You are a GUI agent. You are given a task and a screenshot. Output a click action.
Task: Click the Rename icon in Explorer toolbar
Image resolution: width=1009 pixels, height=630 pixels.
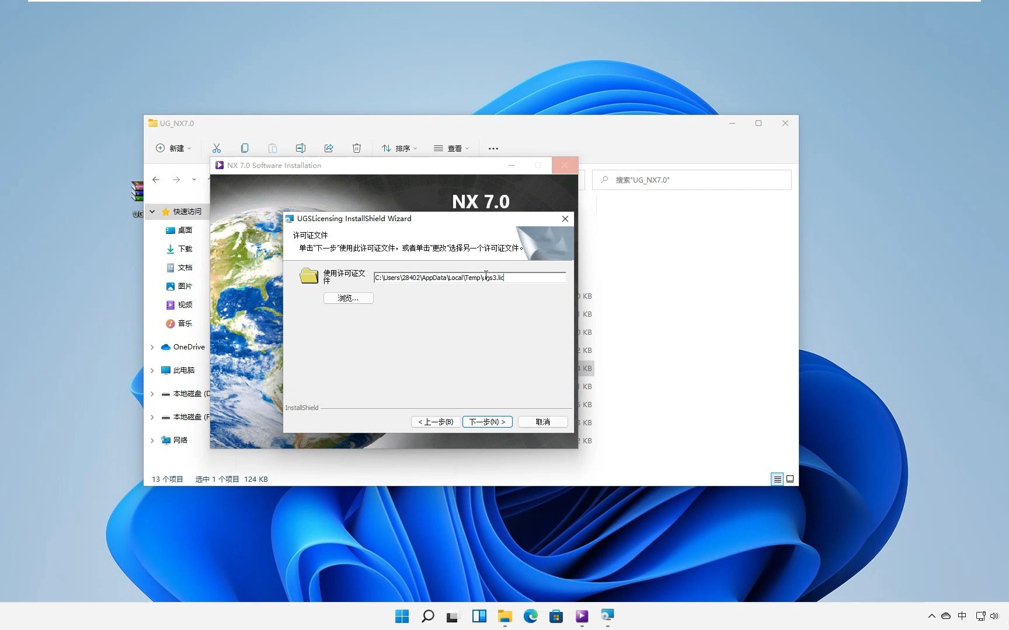301,148
